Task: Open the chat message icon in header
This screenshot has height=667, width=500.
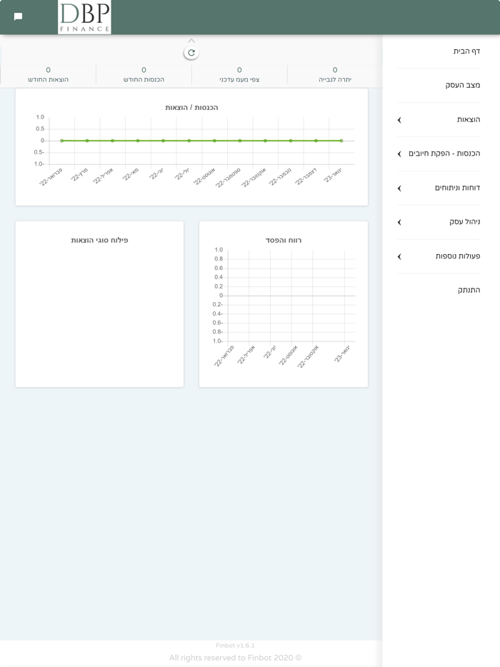Action: tap(18, 16)
